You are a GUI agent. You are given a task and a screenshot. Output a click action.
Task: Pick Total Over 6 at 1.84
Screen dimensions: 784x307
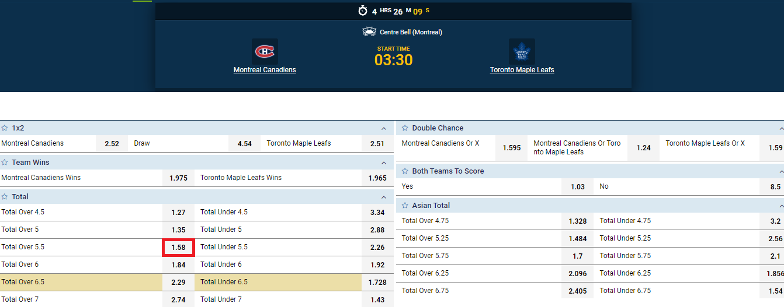179,265
